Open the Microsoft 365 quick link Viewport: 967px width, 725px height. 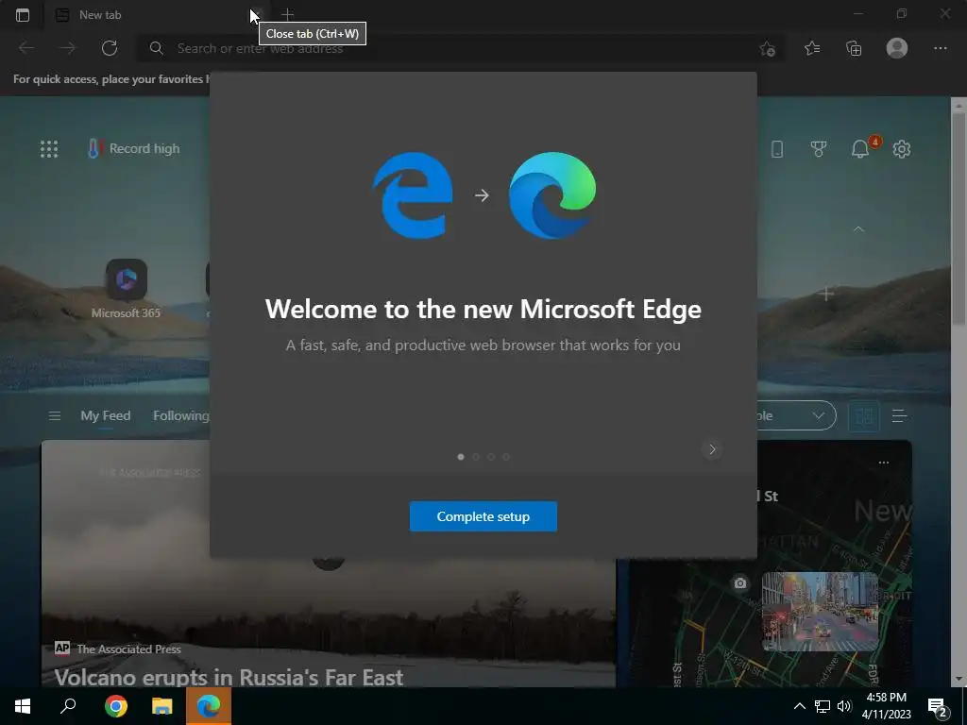[x=126, y=289]
